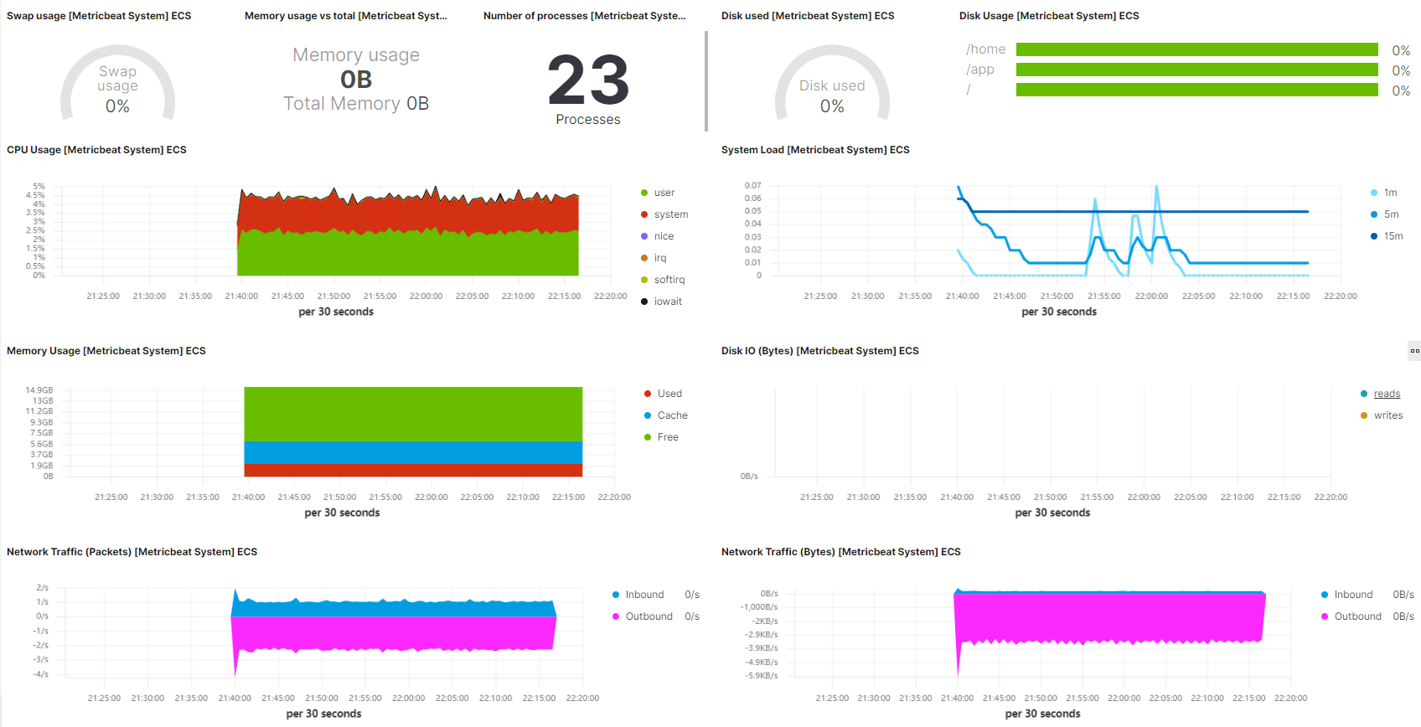The height and width of the screenshot is (727, 1421).
Task: Click Inbound legend in Network Traffic (Bytes)
Action: [1347, 595]
